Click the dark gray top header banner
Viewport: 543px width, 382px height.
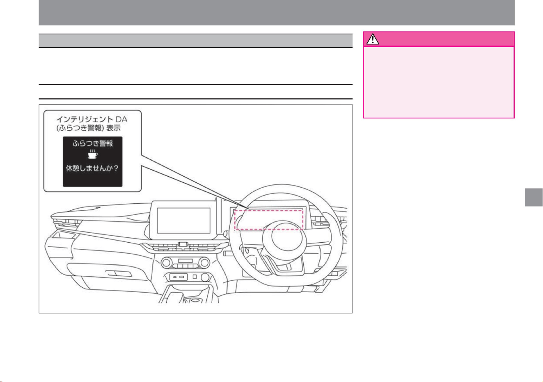pyautogui.click(x=277, y=13)
